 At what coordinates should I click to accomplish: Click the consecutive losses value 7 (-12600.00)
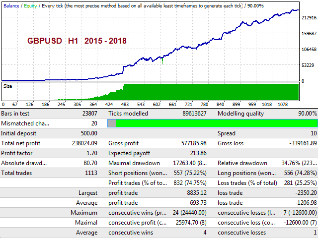click(300, 213)
